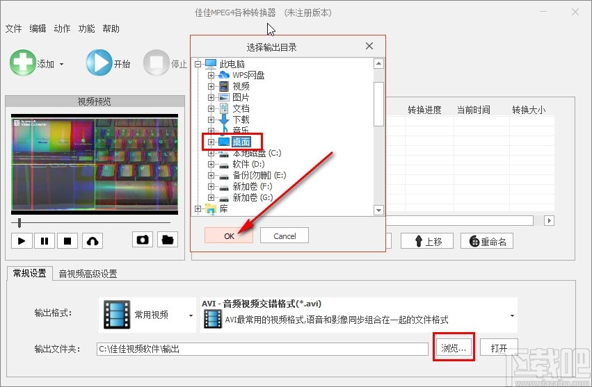Expand the 桌面 folder node
Viewport: 592px width, 387px height.
[x=211, y=142]
